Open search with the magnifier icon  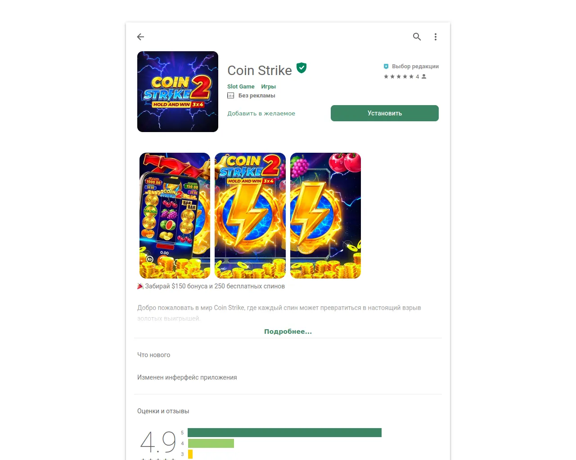[x=417, y=37]
